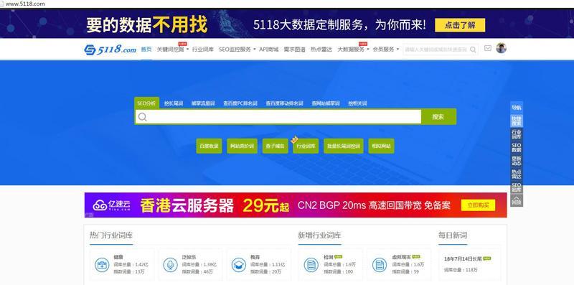This screenshot has height=285, width=574.
Task: Click 快捷搜索 in the right side panel
Action: point(517,121)
